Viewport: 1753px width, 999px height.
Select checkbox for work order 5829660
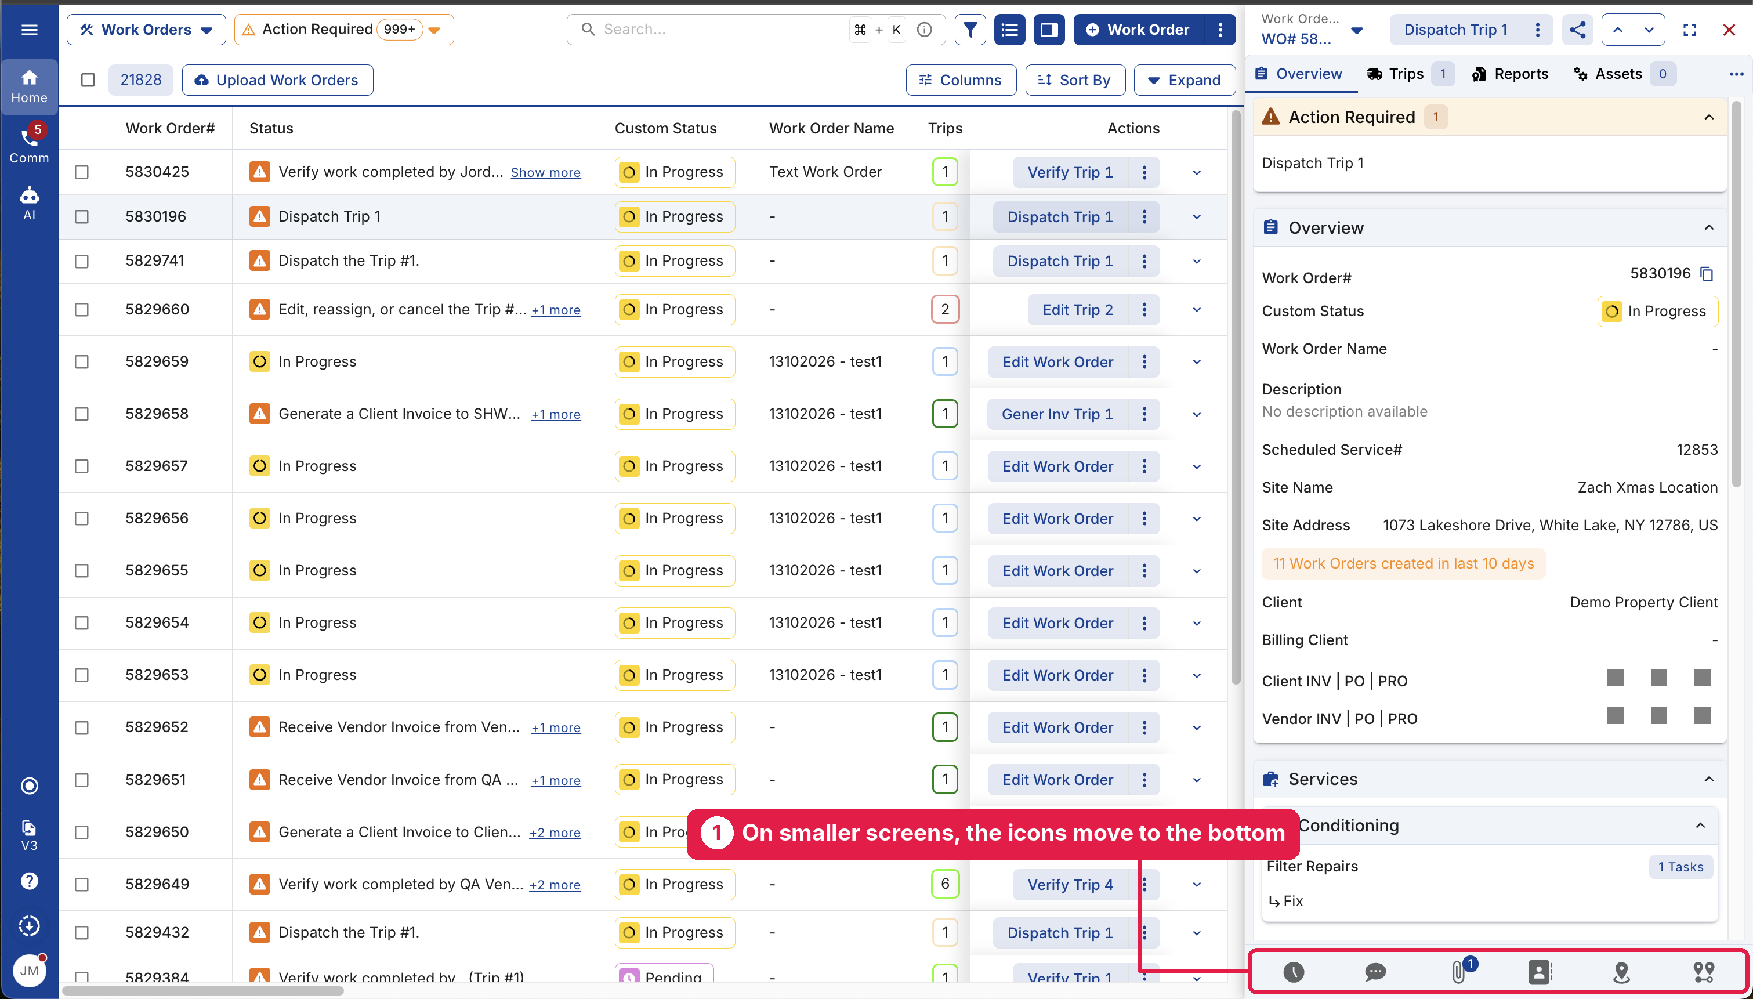tap(82, 309)
